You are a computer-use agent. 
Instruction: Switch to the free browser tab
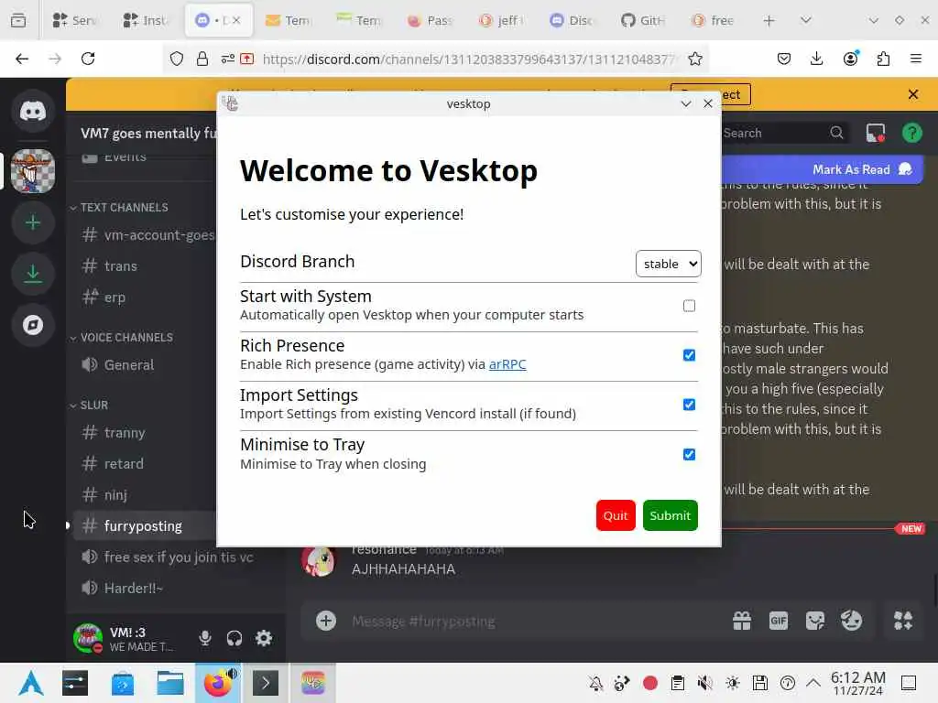click(x=714, y=20)
